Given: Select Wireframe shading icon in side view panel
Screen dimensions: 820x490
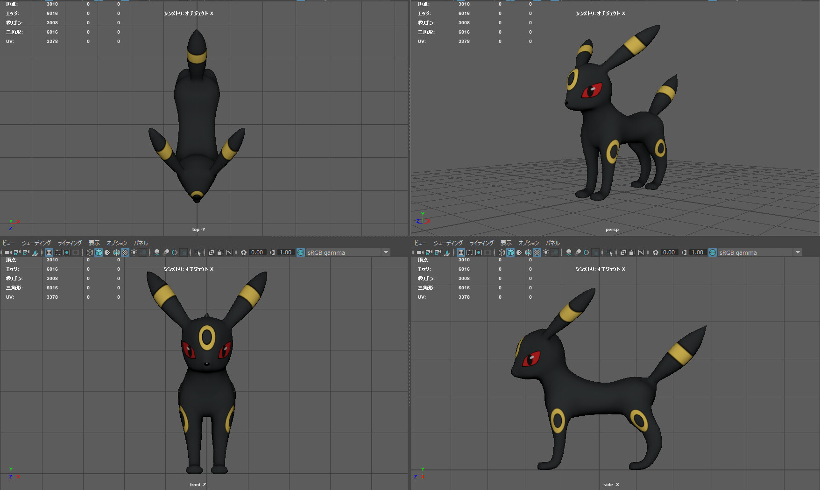Looking at the screenshot, I should pyautogui.click(x=502, y=252).
